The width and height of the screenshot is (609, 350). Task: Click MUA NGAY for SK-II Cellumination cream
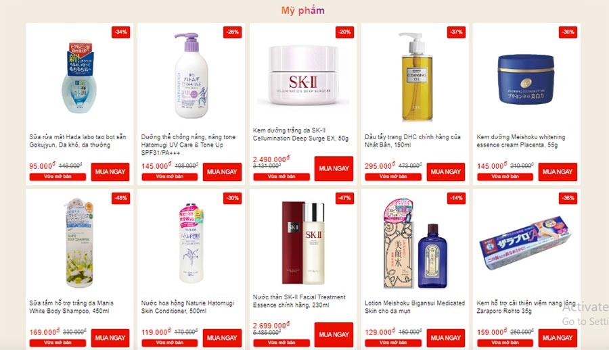point(334,168)
